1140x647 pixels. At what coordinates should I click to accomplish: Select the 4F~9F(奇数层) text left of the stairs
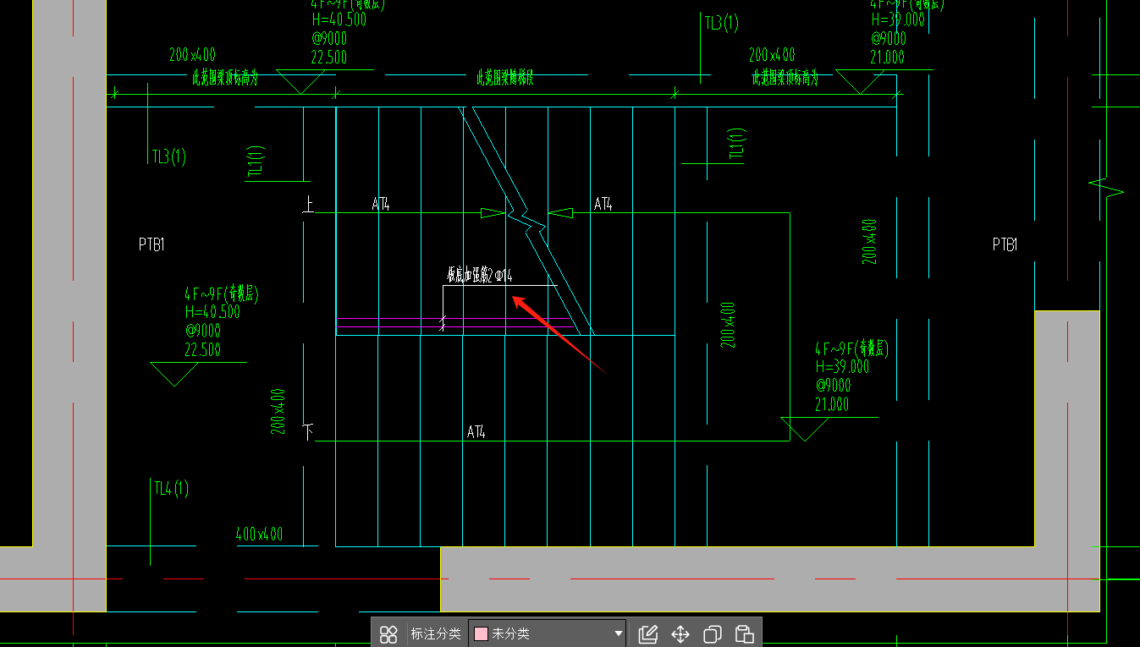[221, 293]
